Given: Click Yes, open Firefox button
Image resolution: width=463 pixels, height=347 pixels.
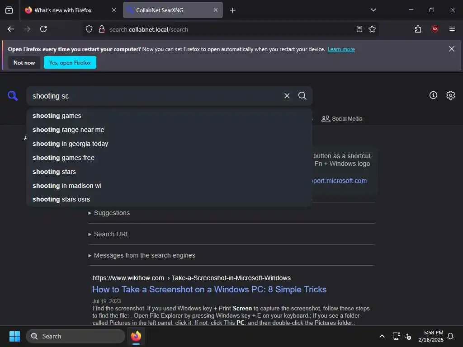Looking at the screenshot, I should (x=70, y=62).
